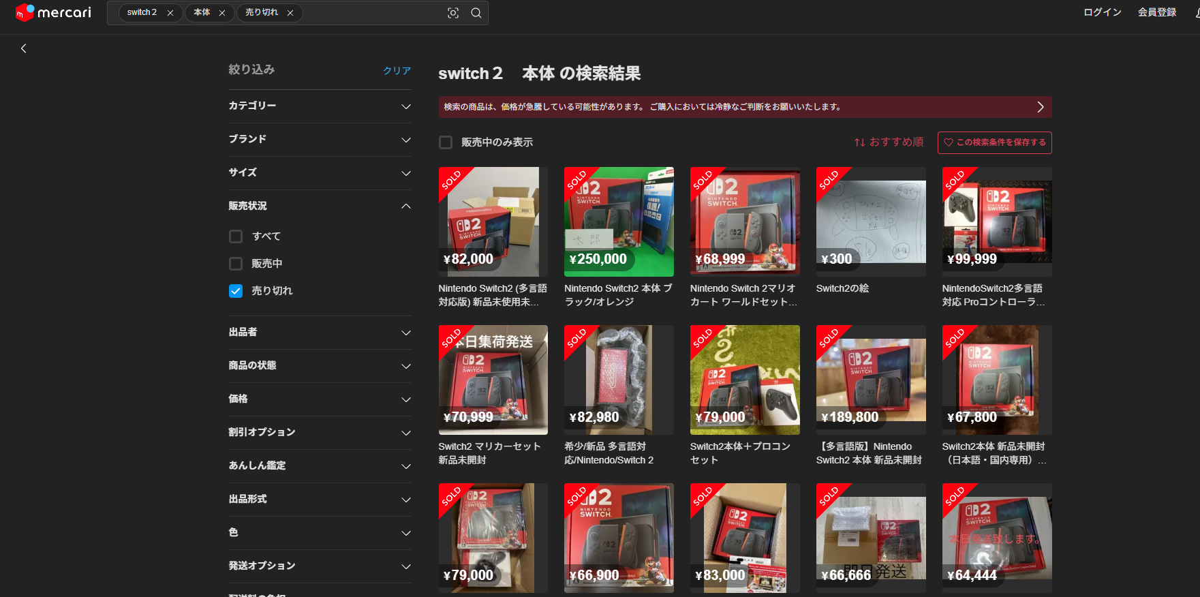This screenshot has height=597, width=1200.
Task: Go back with the left arrow
Action: coord(24,48)
